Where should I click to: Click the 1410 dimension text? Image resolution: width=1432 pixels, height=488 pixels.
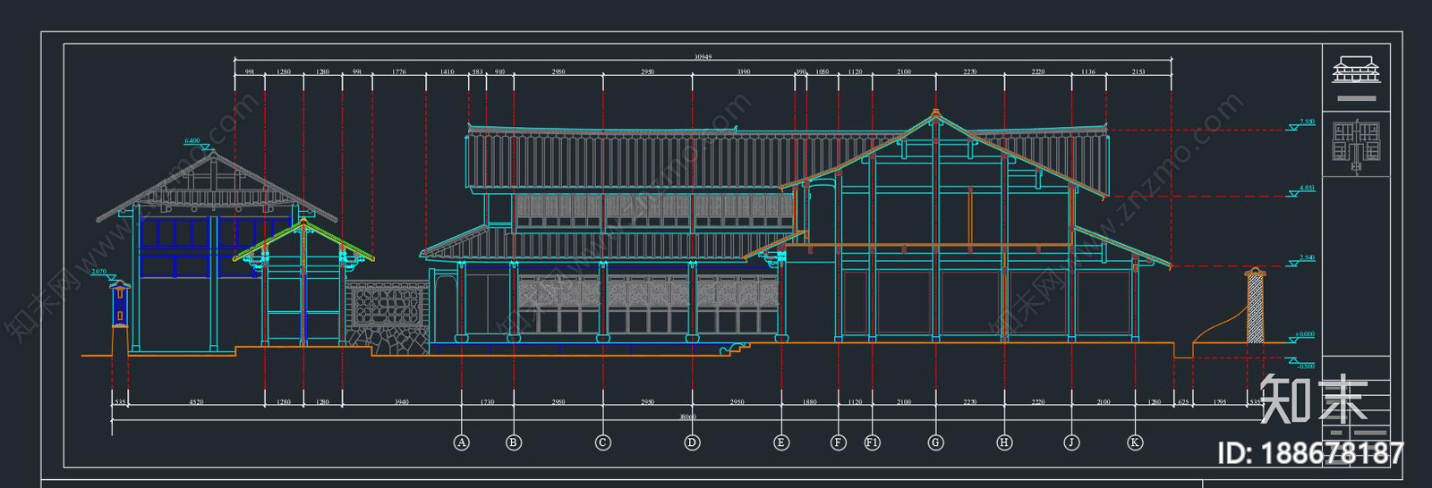pos(447,72)
